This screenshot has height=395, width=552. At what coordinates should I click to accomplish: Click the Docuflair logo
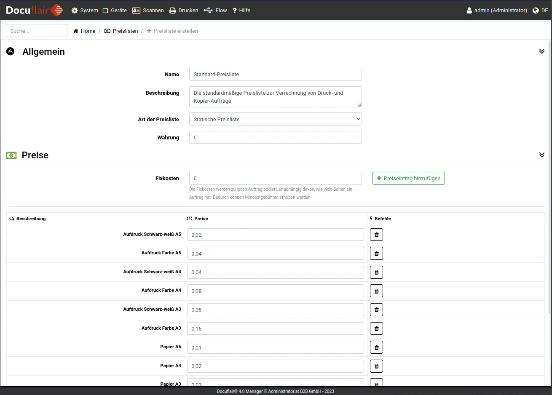(35, 10)
